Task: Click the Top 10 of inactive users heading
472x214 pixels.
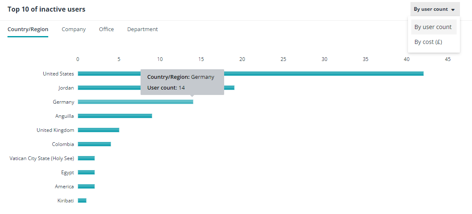Action: [x=47, y=9]
